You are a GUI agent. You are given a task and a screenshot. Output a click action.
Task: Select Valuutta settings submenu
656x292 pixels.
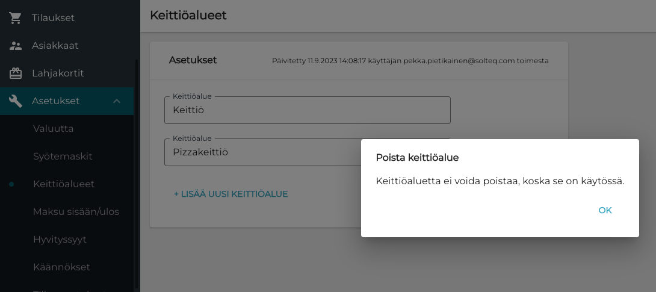pos(53,129)
